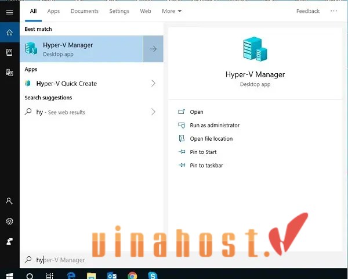Open the Devices icon in the sidebar
Image resolution: width=348 pixels, height=279 pixels.
9,72
